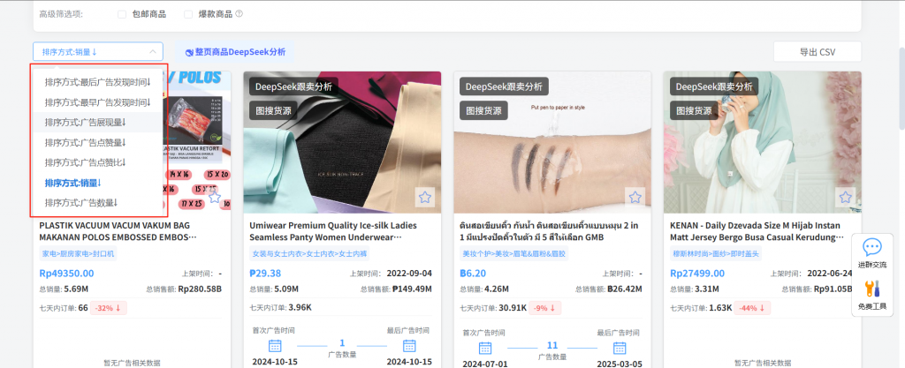Star the eyebrow pencil product
This screenshot has height=368, width=905.
tap(635, 198)
